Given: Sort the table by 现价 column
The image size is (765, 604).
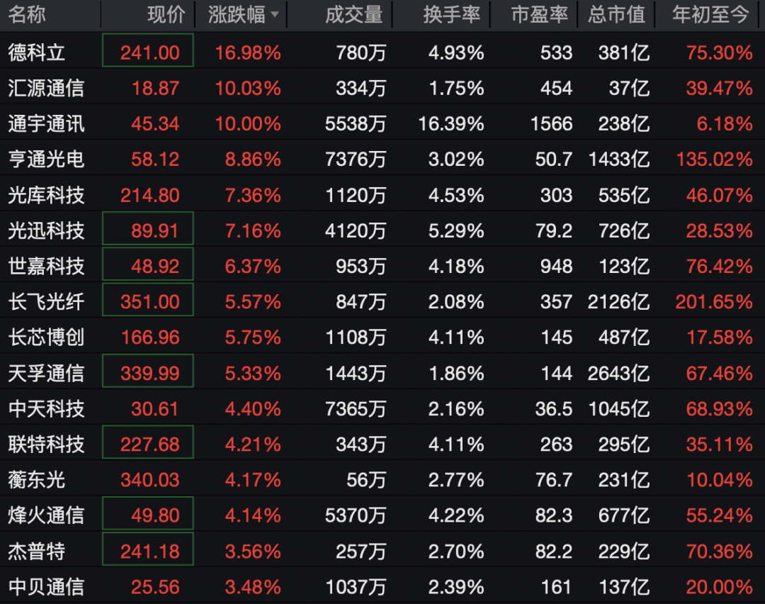Looking at the screenshot, I should pyautogui.click(x=167, y=14).
